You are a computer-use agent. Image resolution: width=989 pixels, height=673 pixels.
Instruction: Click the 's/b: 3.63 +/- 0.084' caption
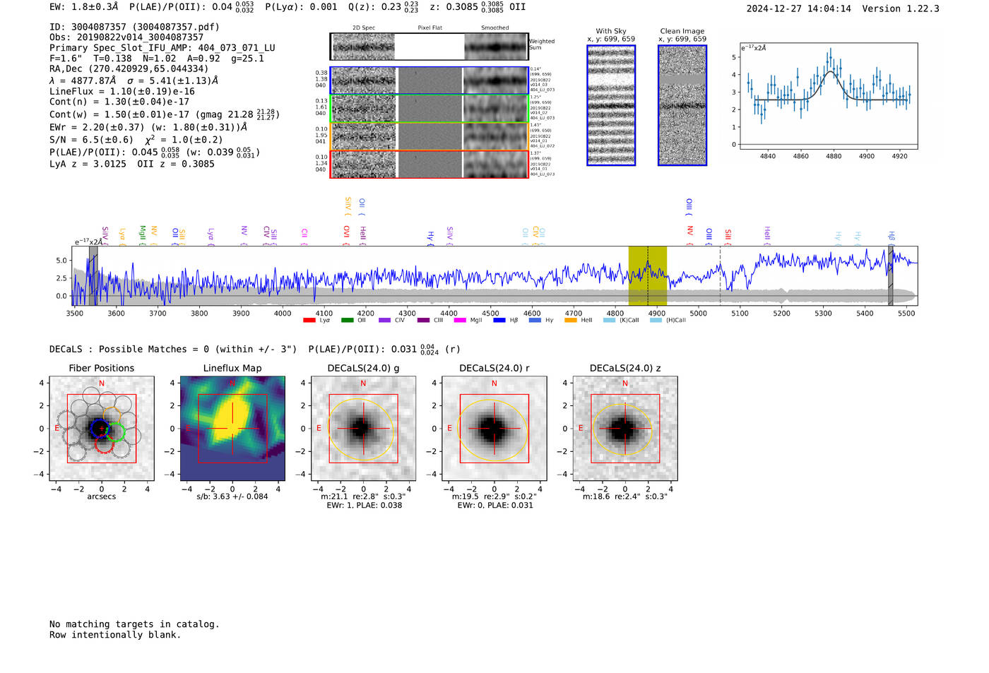tap(232, 496)
